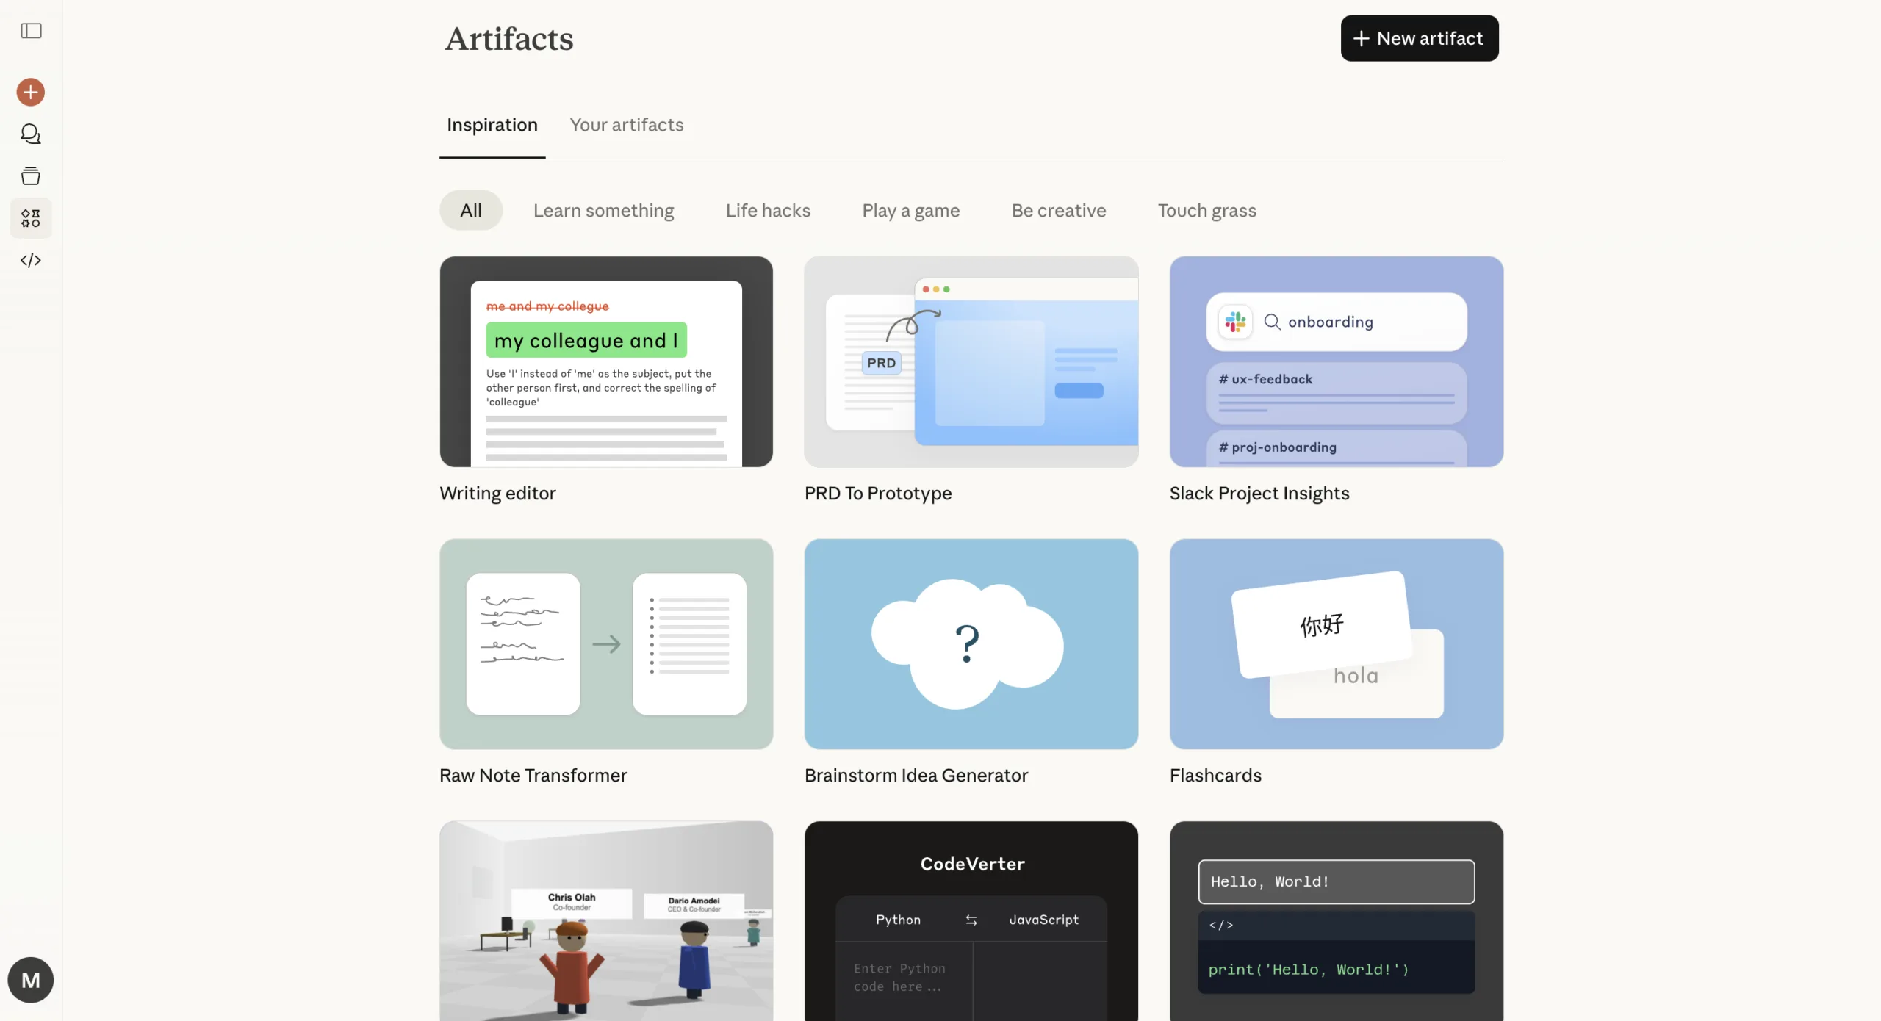Filter by Life hacks category
This screenshot has height=1021, width=1881.
click(x=768, y=211)
